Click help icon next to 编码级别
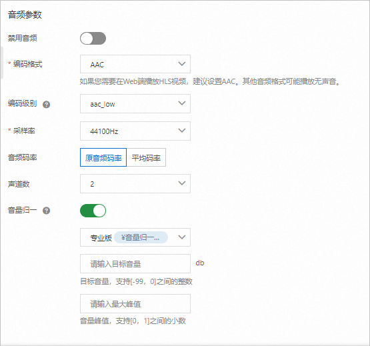Viewport: 370px width, 346px height. 46,104
